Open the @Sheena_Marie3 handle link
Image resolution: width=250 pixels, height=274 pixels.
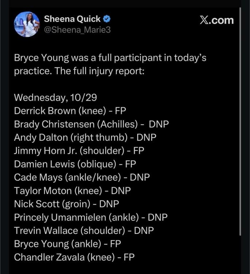(x=77, y=30)
